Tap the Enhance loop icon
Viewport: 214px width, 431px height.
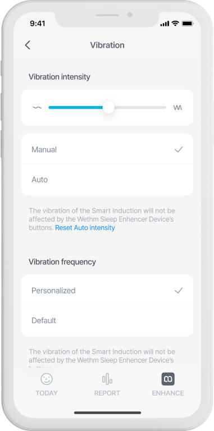click(x=168, y=379)
